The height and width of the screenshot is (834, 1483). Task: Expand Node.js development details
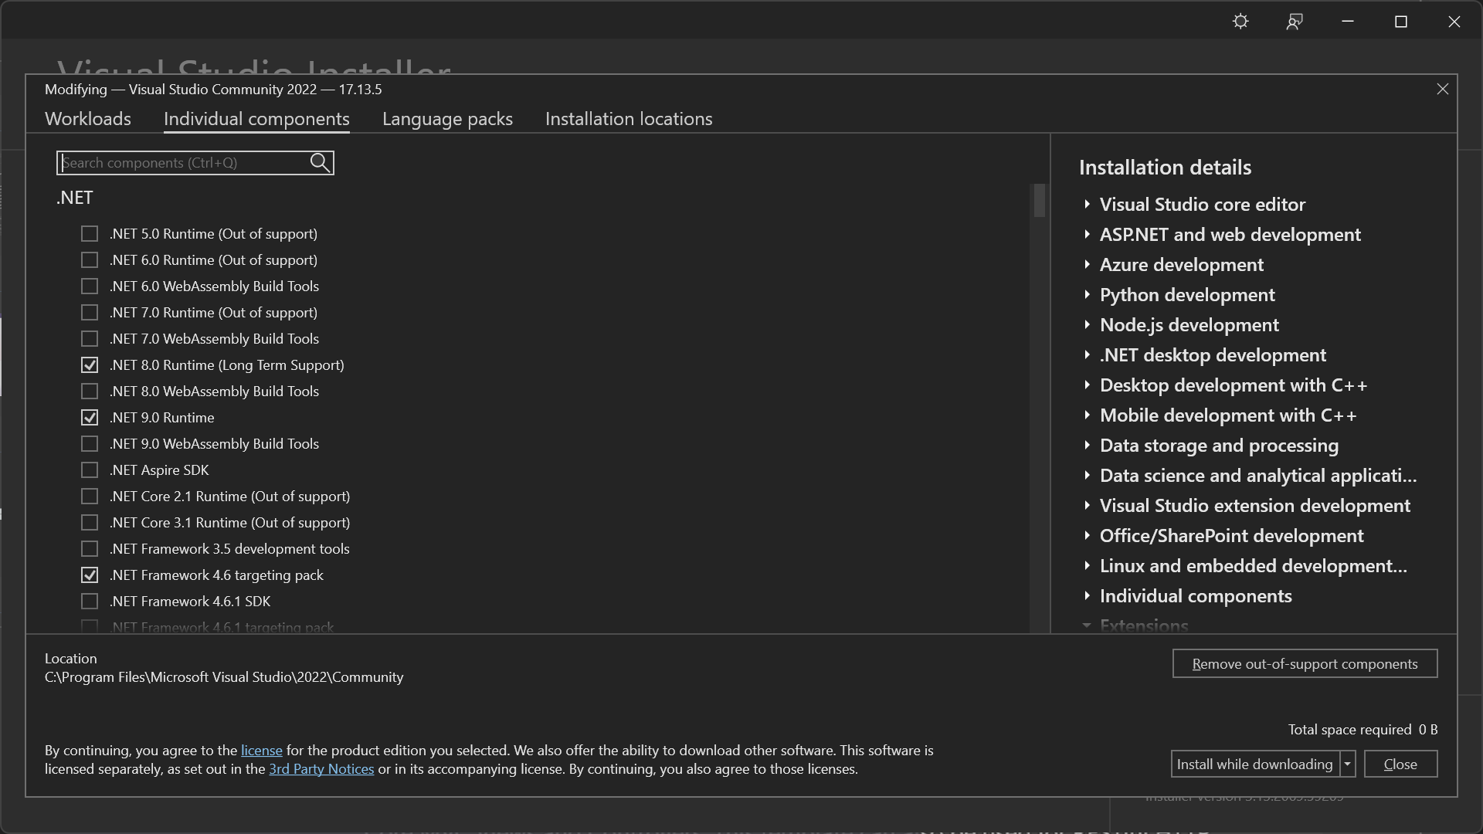pyautogui.click(x=1087, y=324)
